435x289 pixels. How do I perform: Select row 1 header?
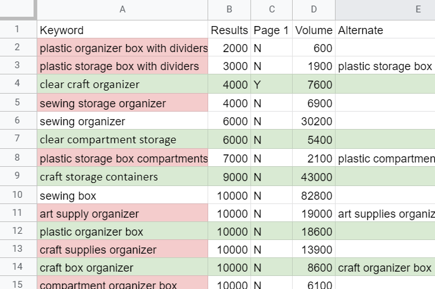18,29
